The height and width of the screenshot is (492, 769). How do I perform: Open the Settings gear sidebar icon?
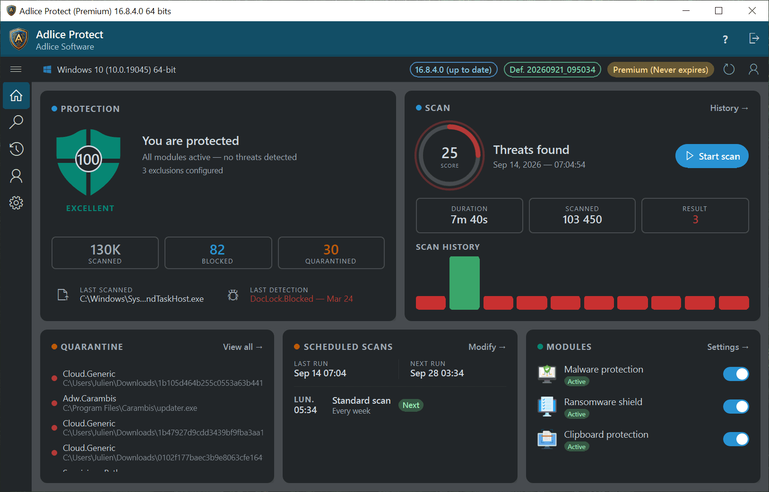point(16,203)
